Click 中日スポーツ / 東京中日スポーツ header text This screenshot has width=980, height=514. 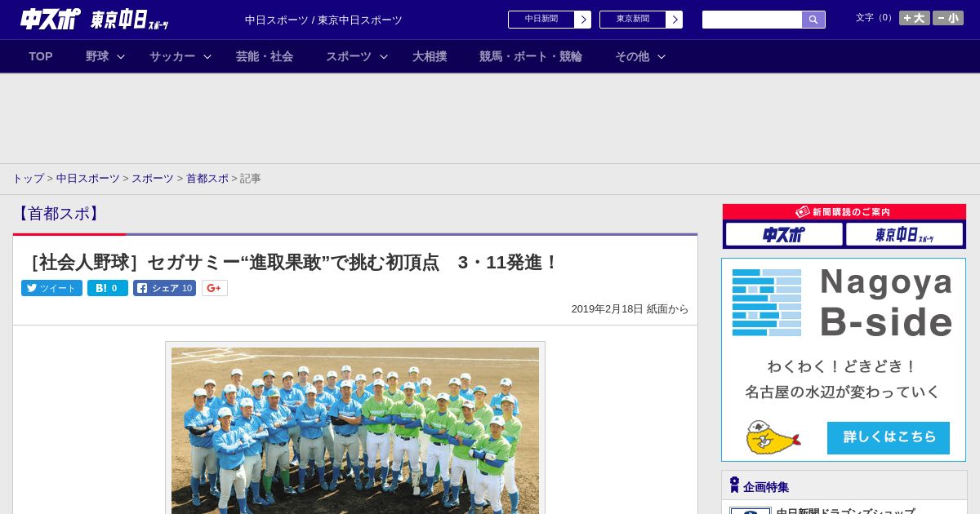[323, 20]
